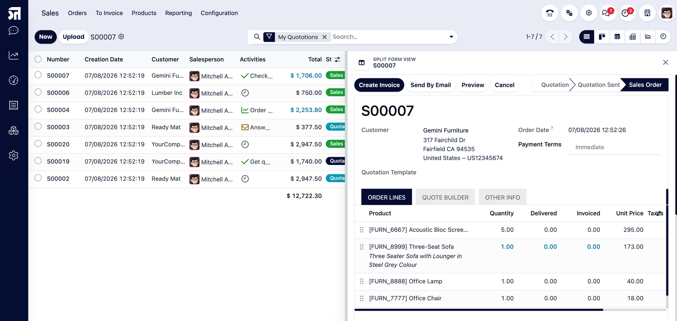The width and height of the screenshot is (677, 321).
Task: Click the Create Invoice button
Action: coord(379,85)
